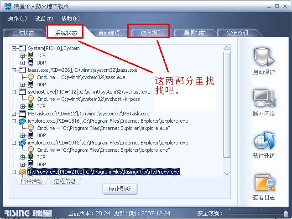Click the iexplore.exe PID=1912 IE icon
Viewport: 292px width, 219px height.
pyautogui.click(x=22, y=143)
